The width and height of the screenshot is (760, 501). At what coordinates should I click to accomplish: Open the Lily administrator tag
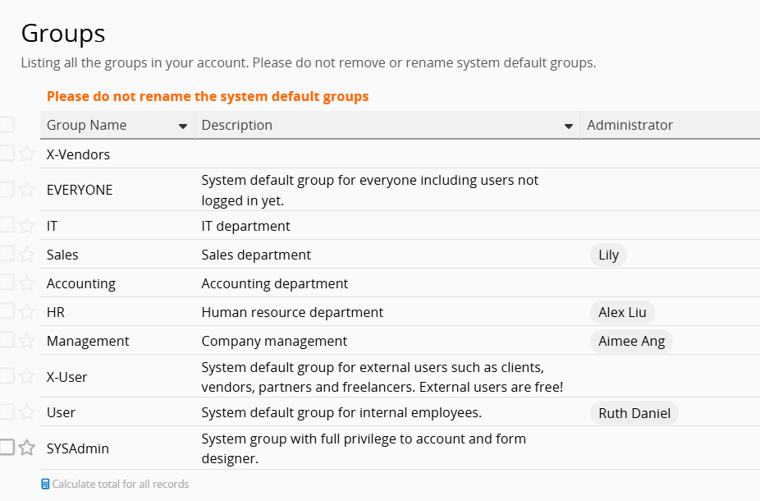[x=608, y=255]
